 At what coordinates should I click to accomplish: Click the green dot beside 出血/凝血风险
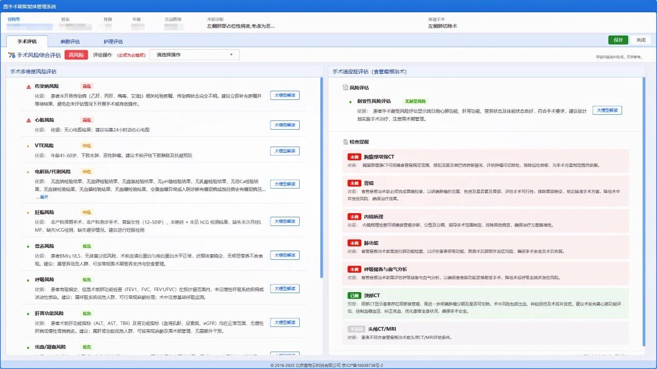click(x=28, y=347)
